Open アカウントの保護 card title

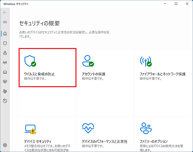94,74
